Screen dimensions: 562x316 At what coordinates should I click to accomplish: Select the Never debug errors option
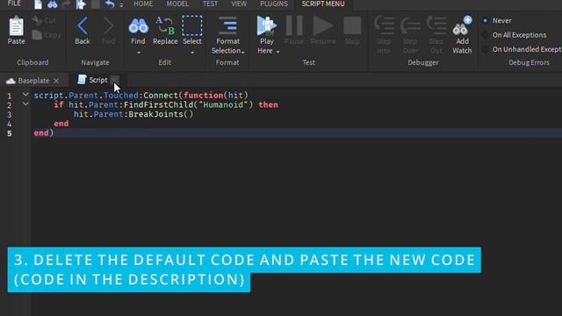(x=486, y=21)
